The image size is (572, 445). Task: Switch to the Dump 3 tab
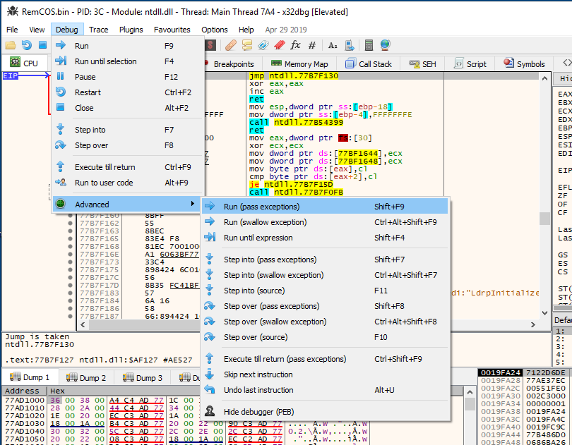pyautogui.click(x=143, y=377)
